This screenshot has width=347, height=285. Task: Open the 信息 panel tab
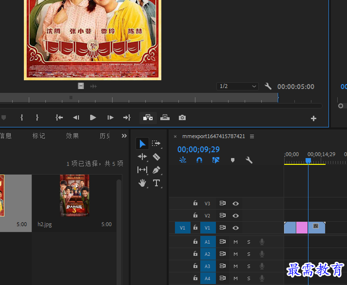[5, 136]
